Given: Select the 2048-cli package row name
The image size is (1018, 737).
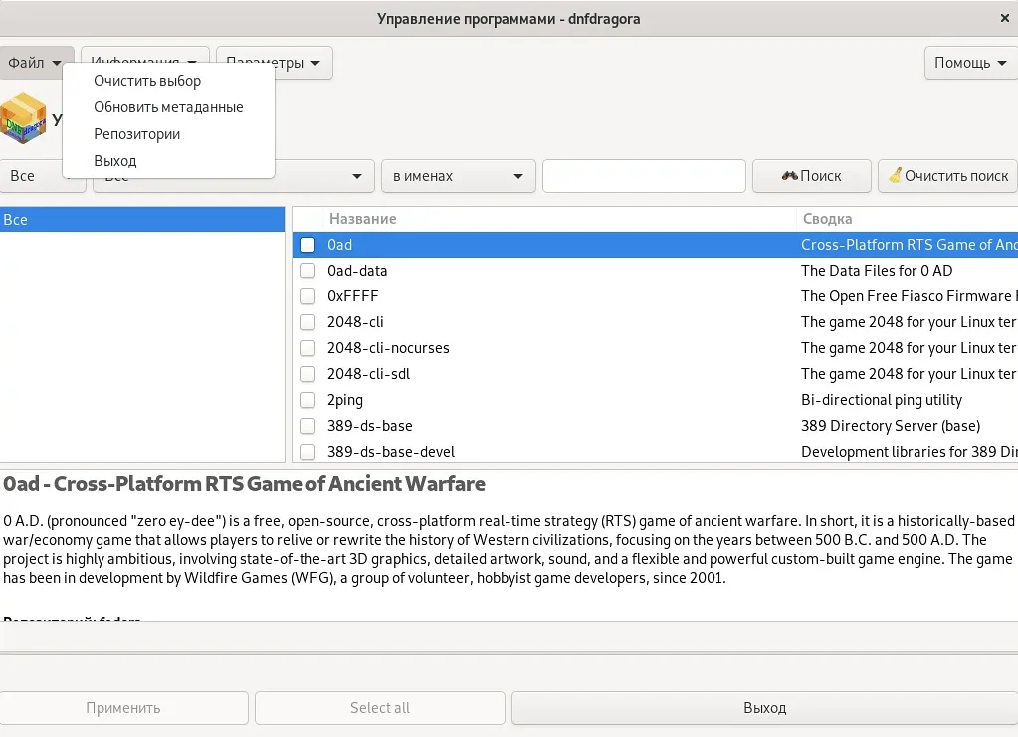Looking at the screenshot, I should 355,322.
